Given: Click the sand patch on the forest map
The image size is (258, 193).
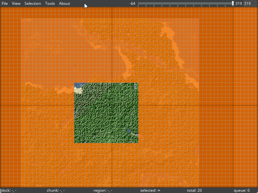Looking at the screenshot, I should [x=78, y=90].
